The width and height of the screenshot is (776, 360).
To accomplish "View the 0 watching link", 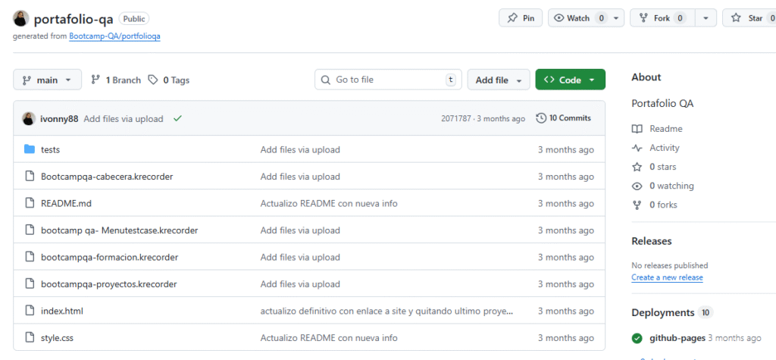I will [671, 186].
